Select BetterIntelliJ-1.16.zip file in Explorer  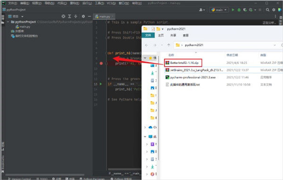click(183, 63)
